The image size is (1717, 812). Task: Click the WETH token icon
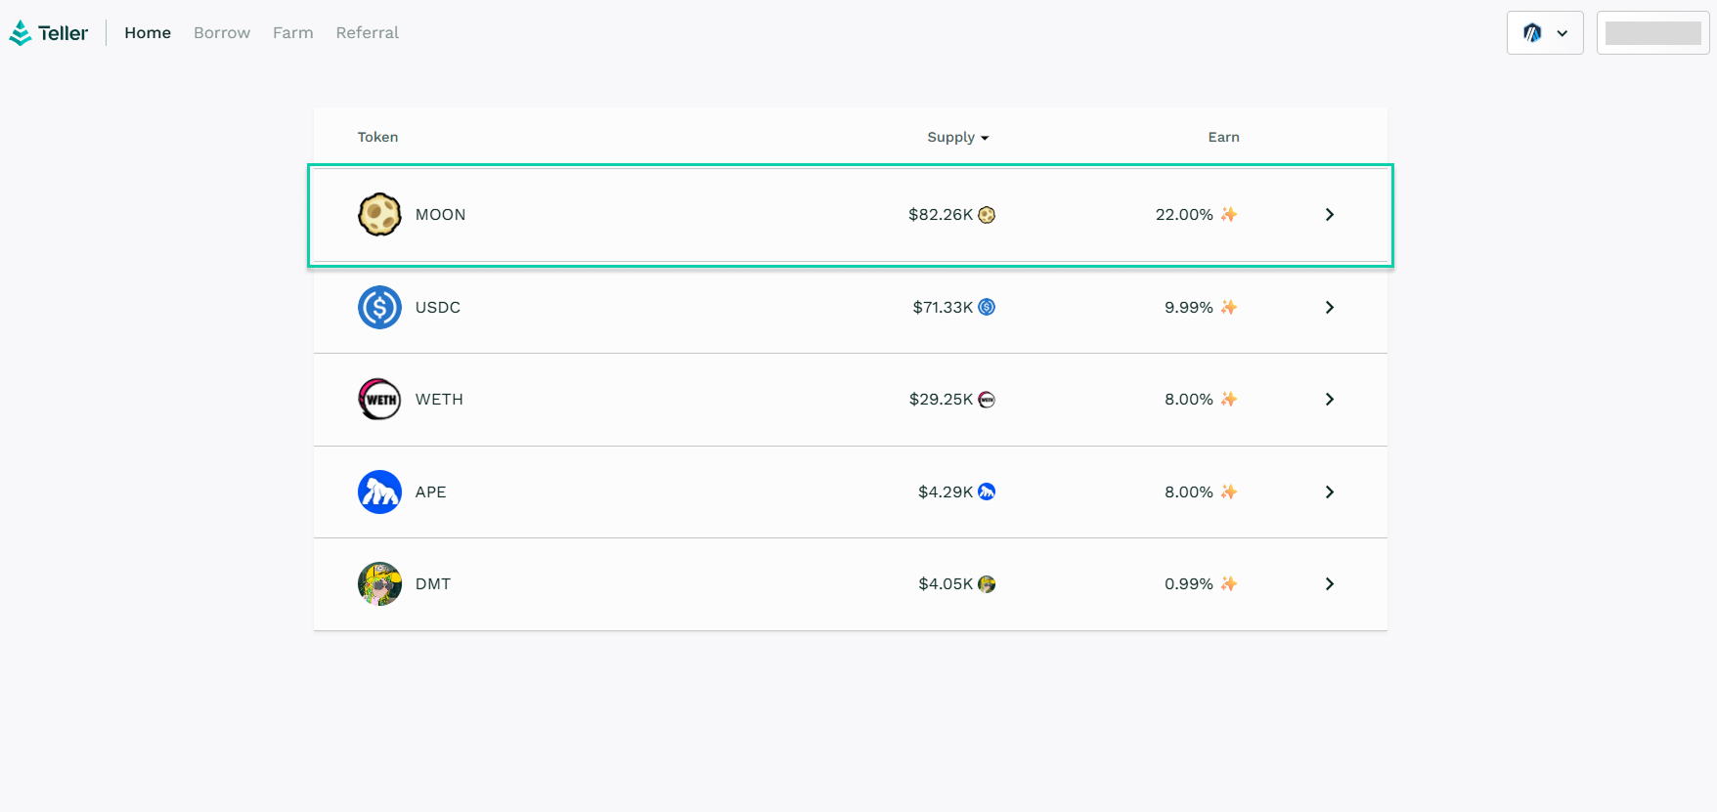pos(379,400)
